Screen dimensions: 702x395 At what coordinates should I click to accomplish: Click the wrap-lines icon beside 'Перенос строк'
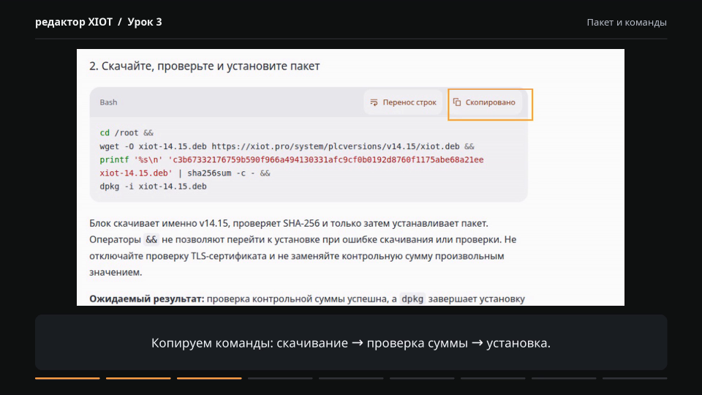tap(374, 102)
